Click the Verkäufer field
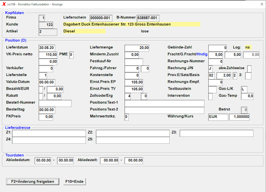Image resolution: width=266 pixels, height=192 pixels. point(46,69)
